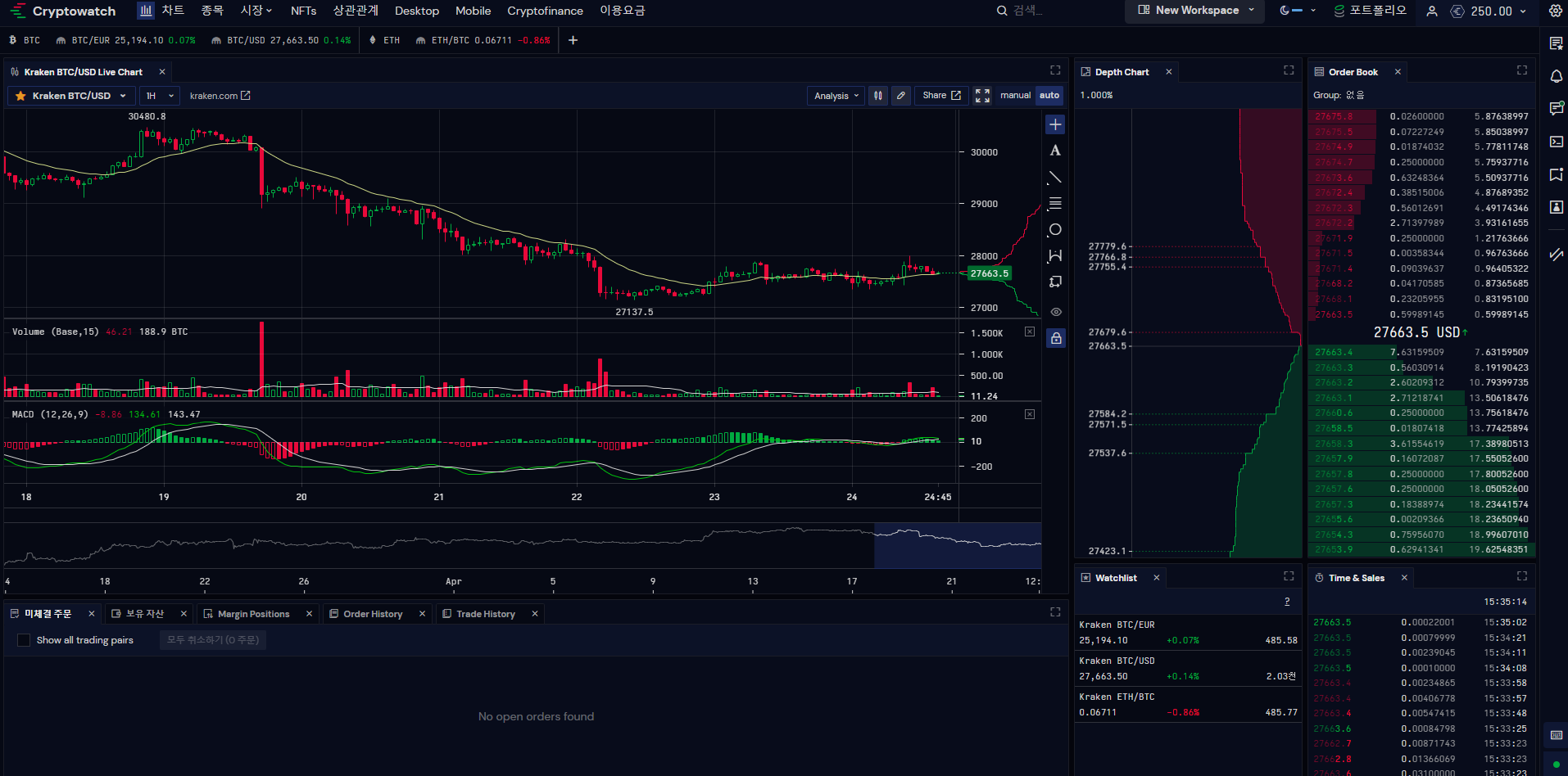Open Kraken BTC/USD market selector

point(70,96)
